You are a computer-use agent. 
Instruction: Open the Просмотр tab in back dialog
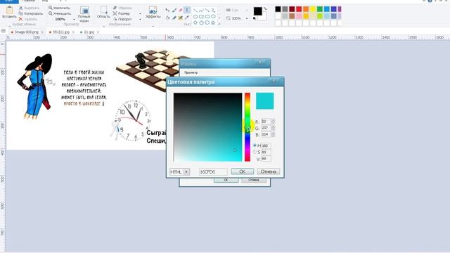(191, 72)
